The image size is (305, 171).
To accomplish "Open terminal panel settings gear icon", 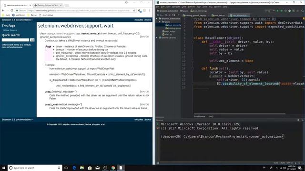I will (298, 120).
